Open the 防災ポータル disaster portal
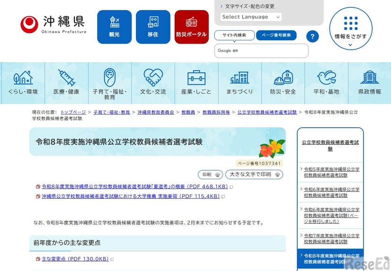 [192, 27]
